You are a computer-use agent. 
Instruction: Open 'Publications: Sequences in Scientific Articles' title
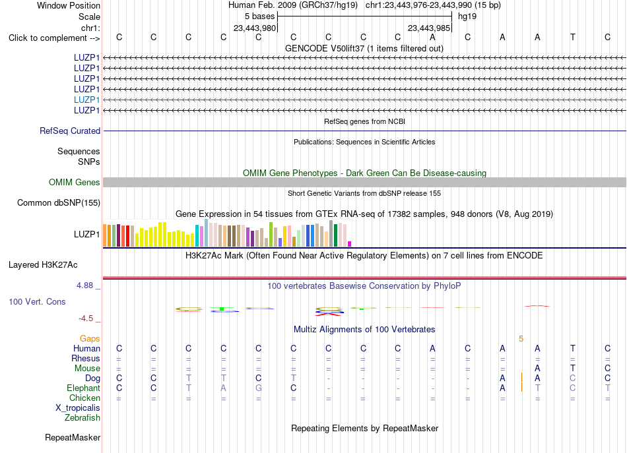coord(364,142)
